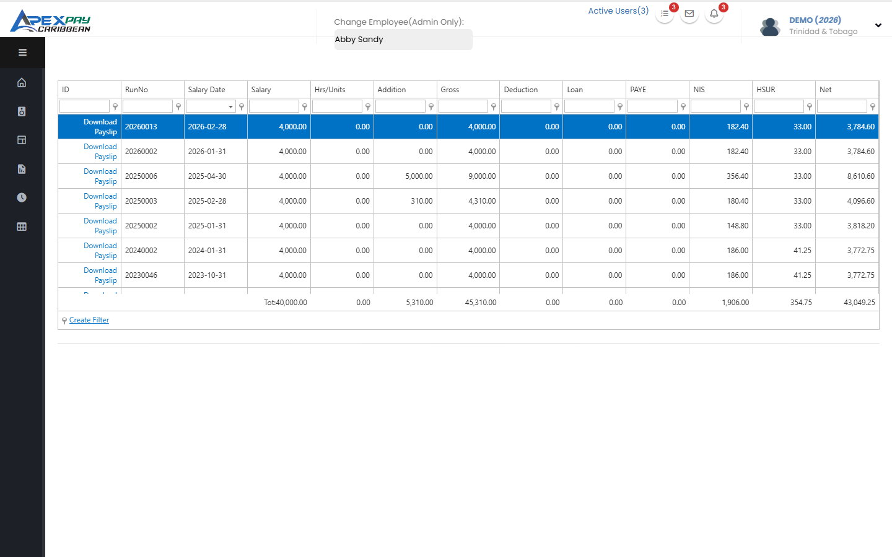Download Payslip for run 20230046
This screenshot has width=892, height=557.
(x=100, y=275)
